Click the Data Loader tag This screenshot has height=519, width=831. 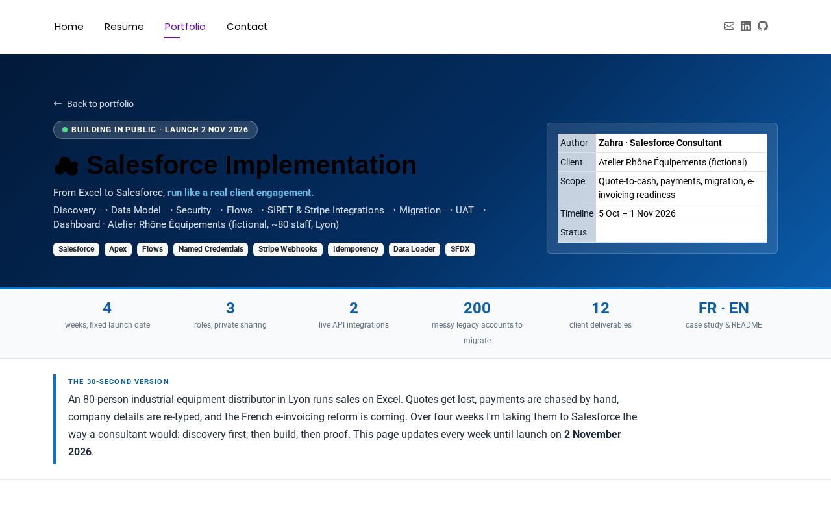(x=414, y=249)
